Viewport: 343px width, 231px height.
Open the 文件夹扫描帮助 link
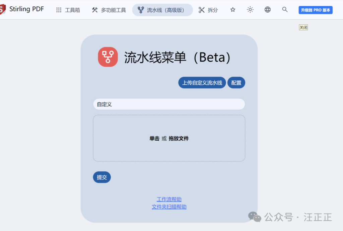[169, 207]
